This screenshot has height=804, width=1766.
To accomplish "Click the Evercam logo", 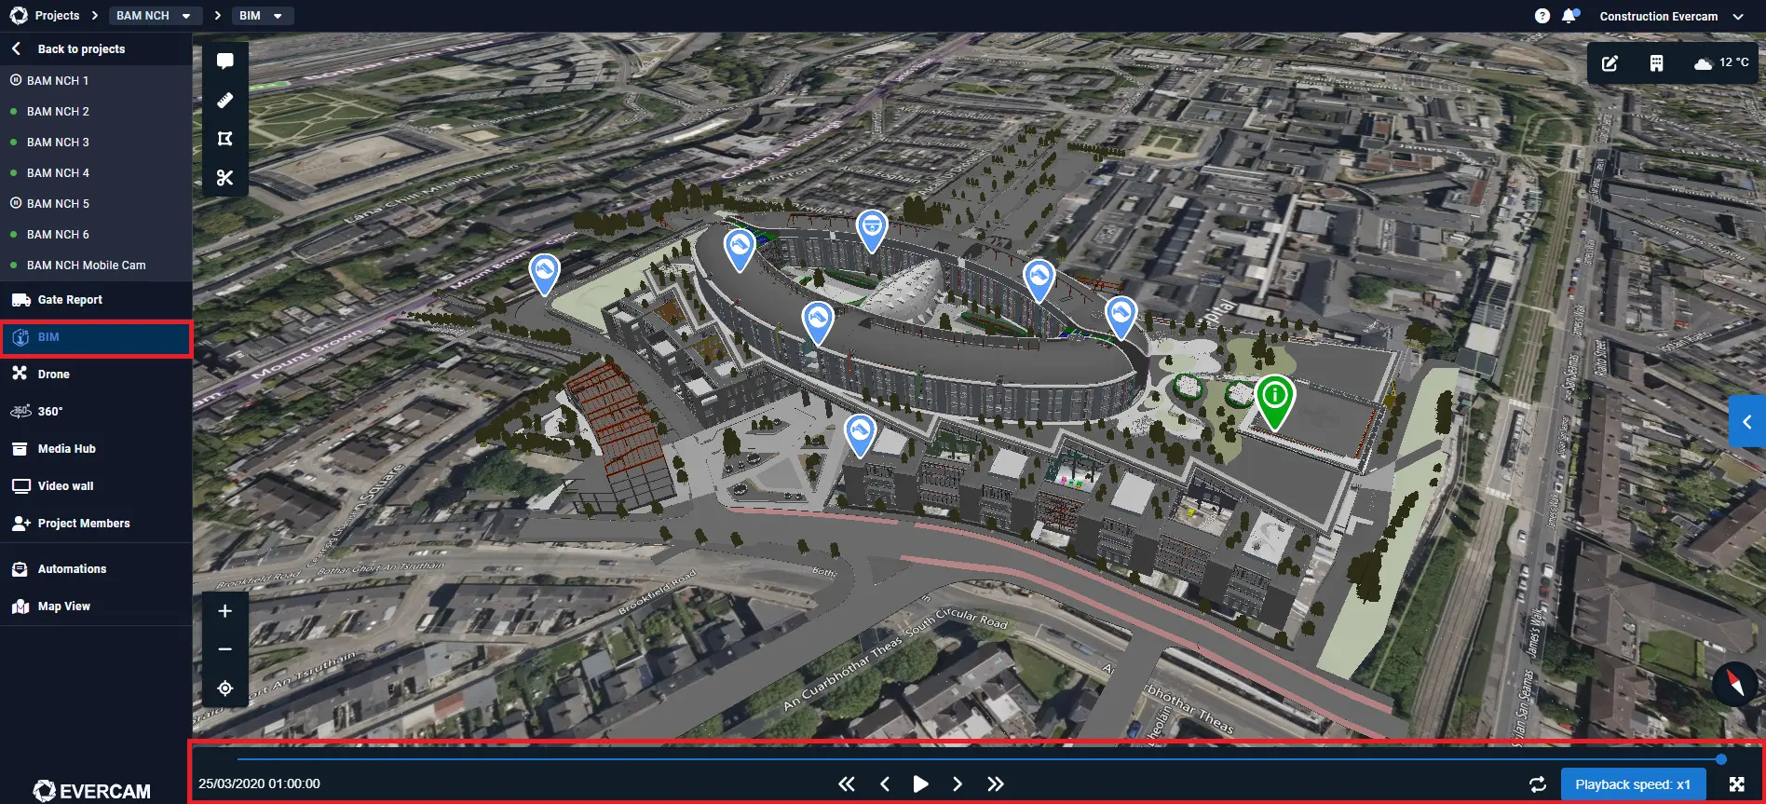I will (91, 791).
